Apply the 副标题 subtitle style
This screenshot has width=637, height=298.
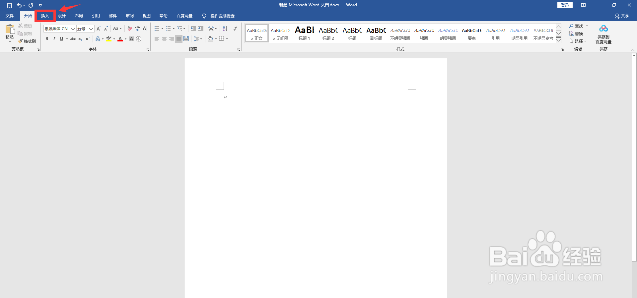click(x=376, y=33)
